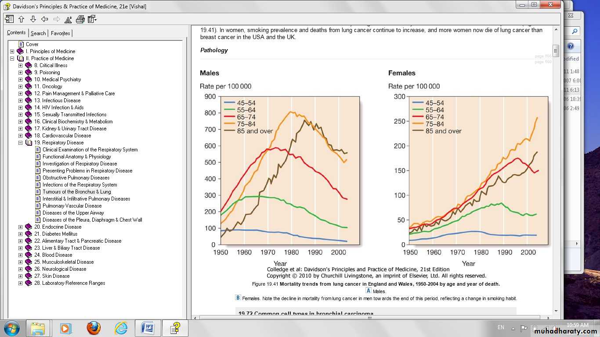Switch to the Search tab
The height and width of the screenshot is (337, 600).
[x=38, y=33]
